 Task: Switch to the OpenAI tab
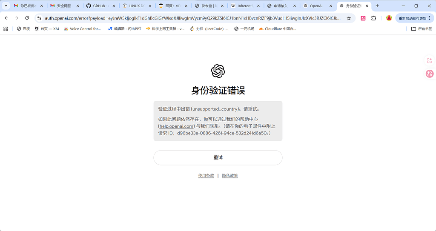coord(317,6)
